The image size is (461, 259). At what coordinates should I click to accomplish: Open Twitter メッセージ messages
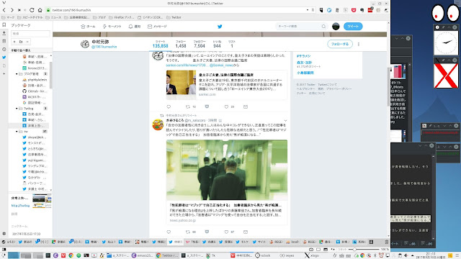point(157,27)
